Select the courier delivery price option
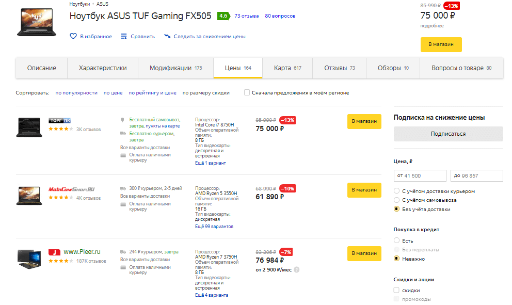Viewport: 512px width, 305px height. pyautogui.click(x=396, y=191)
